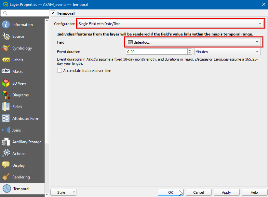Viewport: 268px width, 197px height.
Task: Open the Information page icon
Action: click(6, 25)
